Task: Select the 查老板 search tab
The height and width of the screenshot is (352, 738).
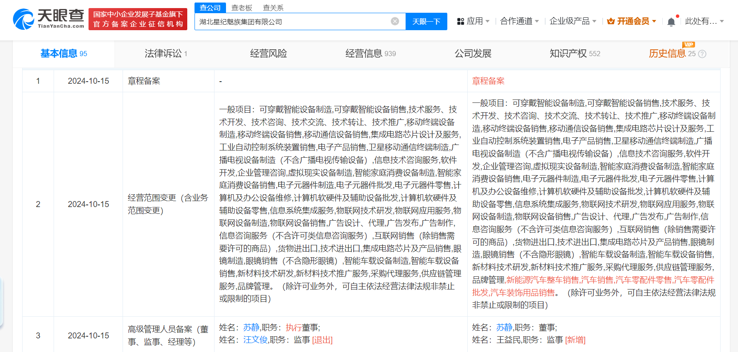Action: [242, 8]
